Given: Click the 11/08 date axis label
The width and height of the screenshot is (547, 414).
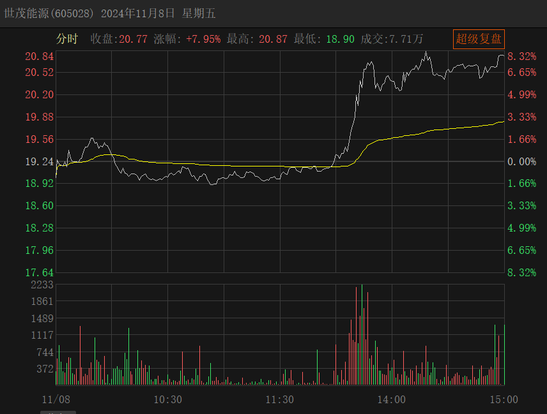Looking at the screenshot, I should [55, 399].
